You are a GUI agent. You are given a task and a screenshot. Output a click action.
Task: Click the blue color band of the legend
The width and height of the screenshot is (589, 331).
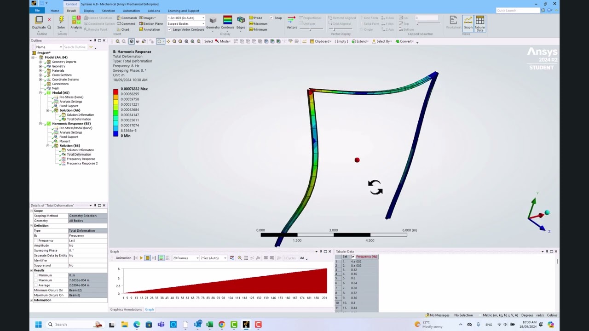pyautogui.click(x=116, y=133)
